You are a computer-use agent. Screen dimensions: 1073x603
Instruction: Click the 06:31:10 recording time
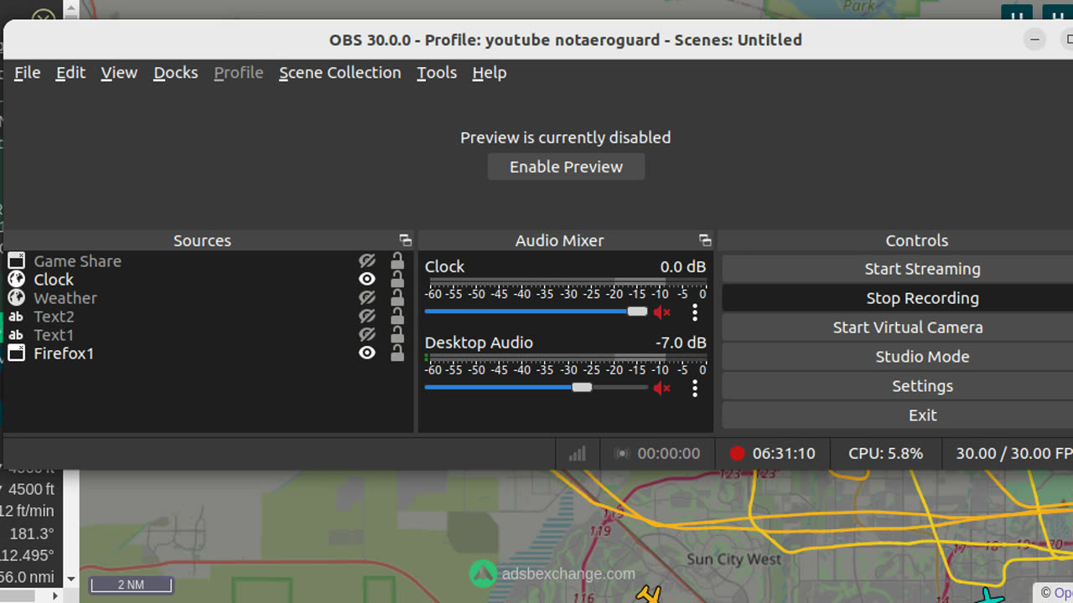tap(784, 453)
